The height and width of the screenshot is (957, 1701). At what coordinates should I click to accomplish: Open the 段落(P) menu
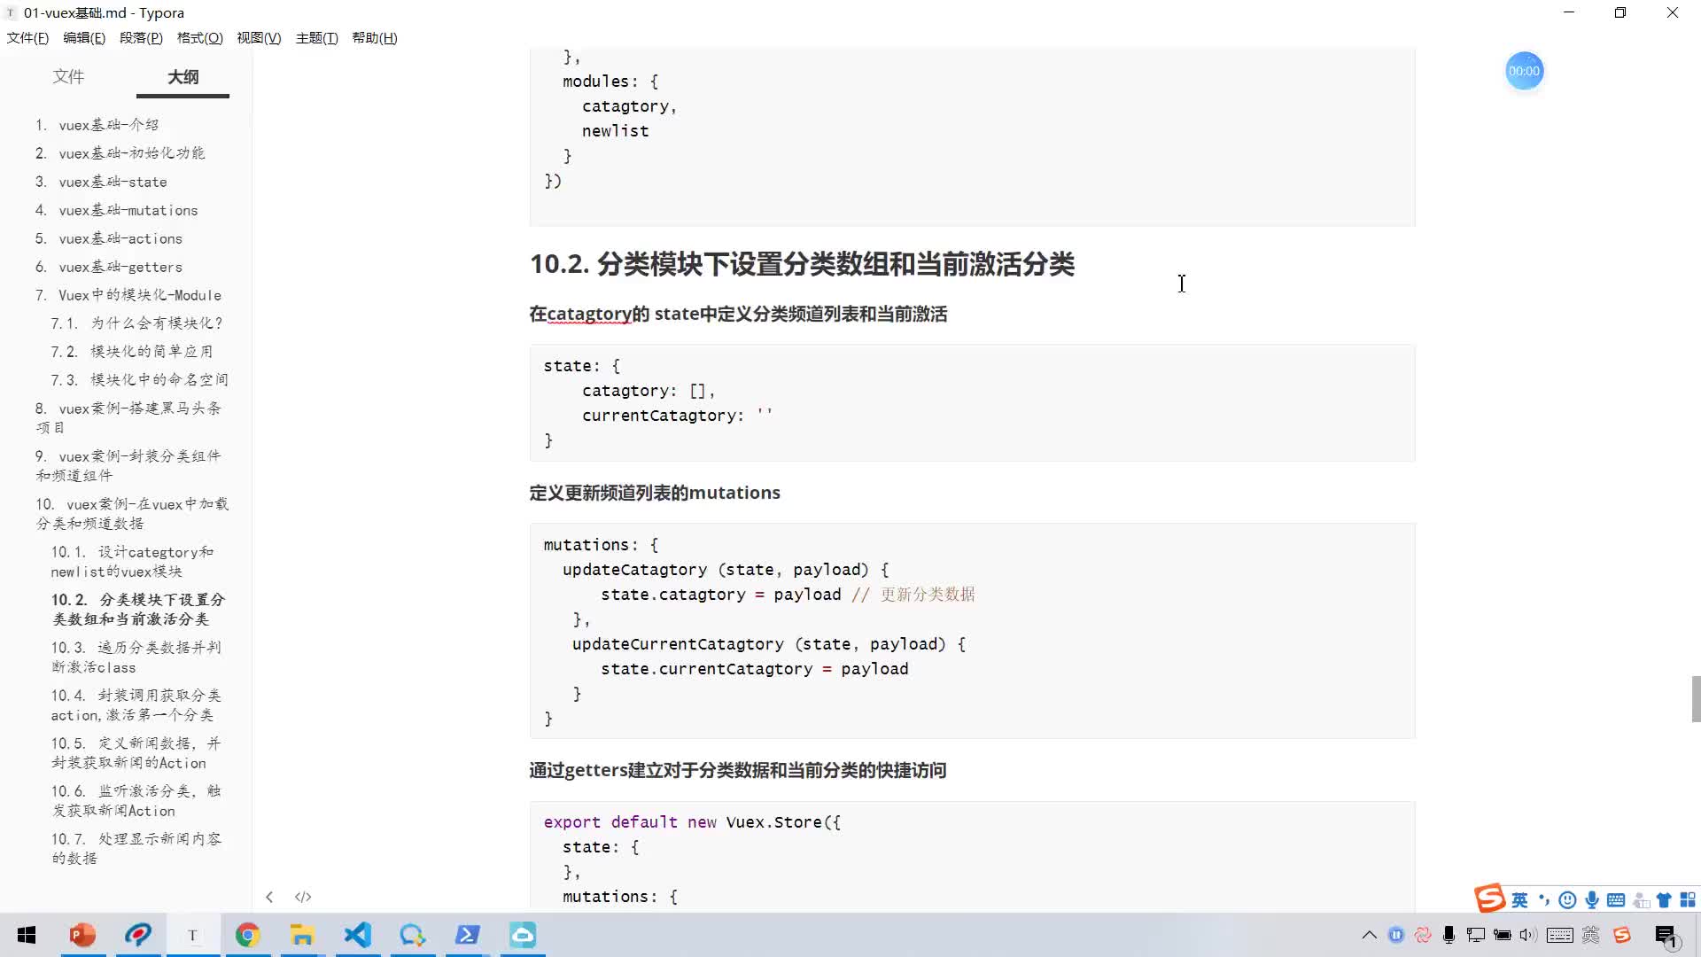click(141, 38)
